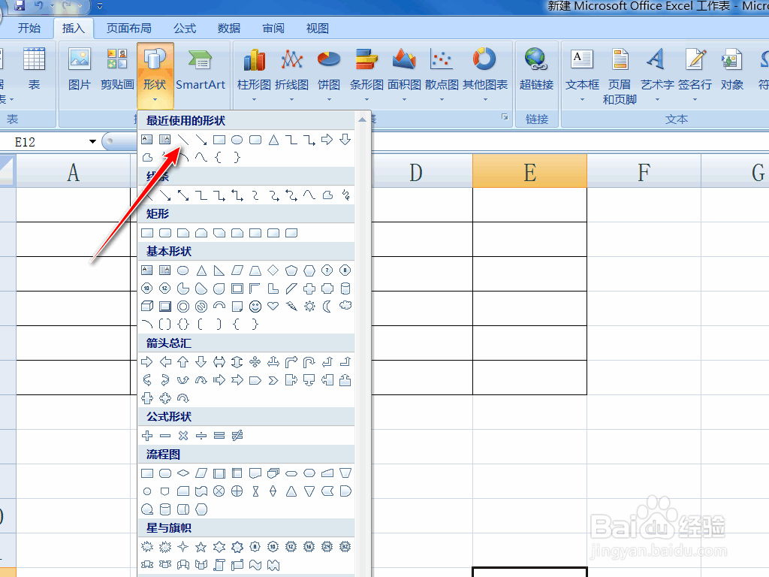769x577 pixels.
Task: Open the charts group dialog launcher
Action: point(505,117)
